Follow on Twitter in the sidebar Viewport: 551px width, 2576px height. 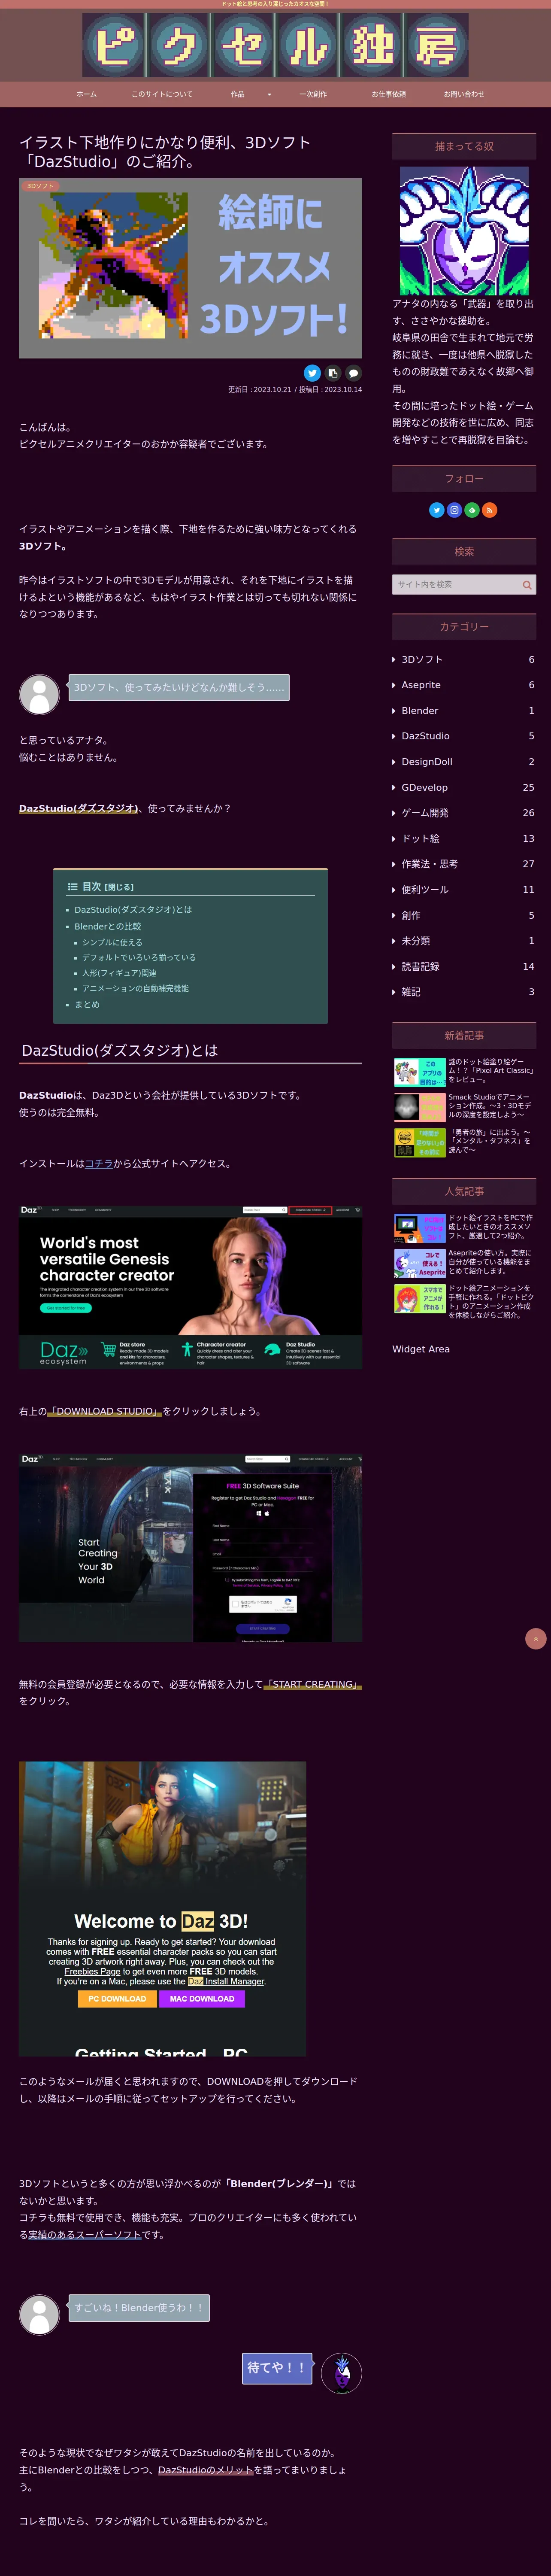click(436, 510)
